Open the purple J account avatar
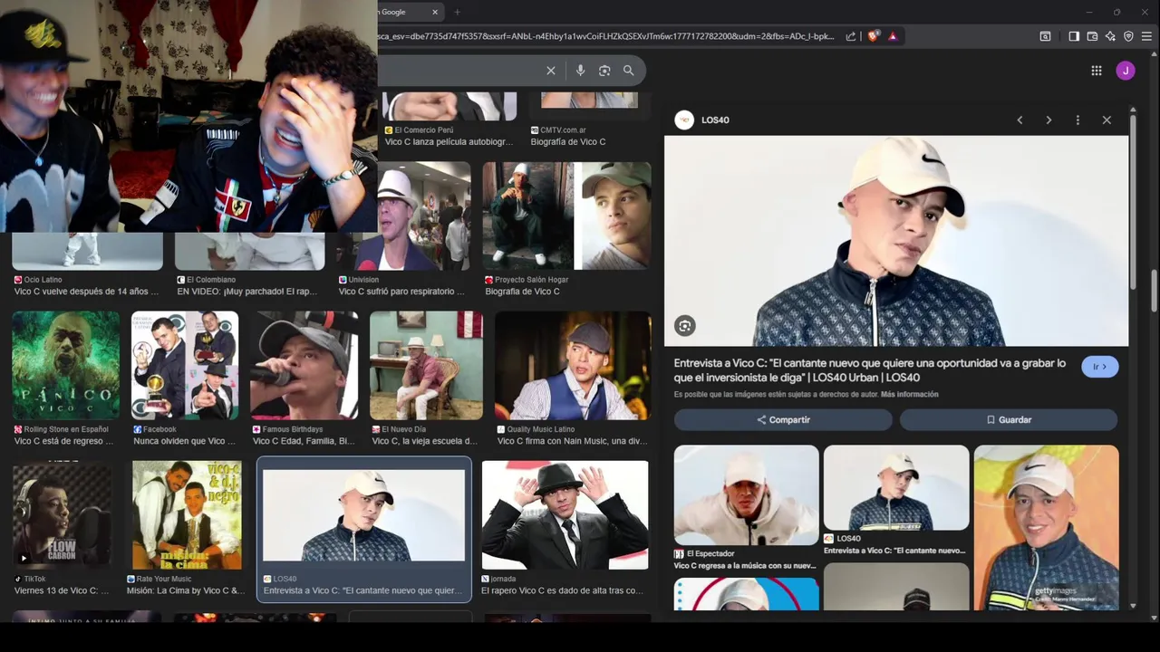This screenshot has height=652, width=1160. click(1126, 71)
